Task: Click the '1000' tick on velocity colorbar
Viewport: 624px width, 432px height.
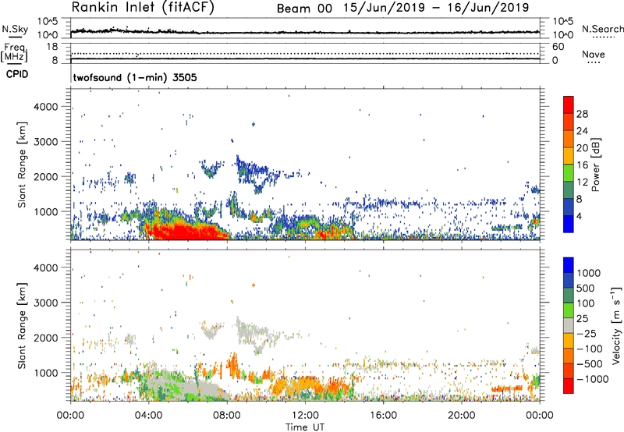Action: [589, 273]
